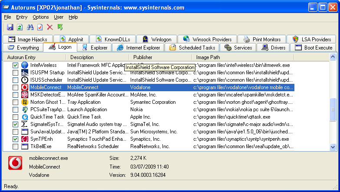This screenshot has width=340, height=192.
Task: Enable the MSKDetectorExe checkbox
Action: coord(15,95)
